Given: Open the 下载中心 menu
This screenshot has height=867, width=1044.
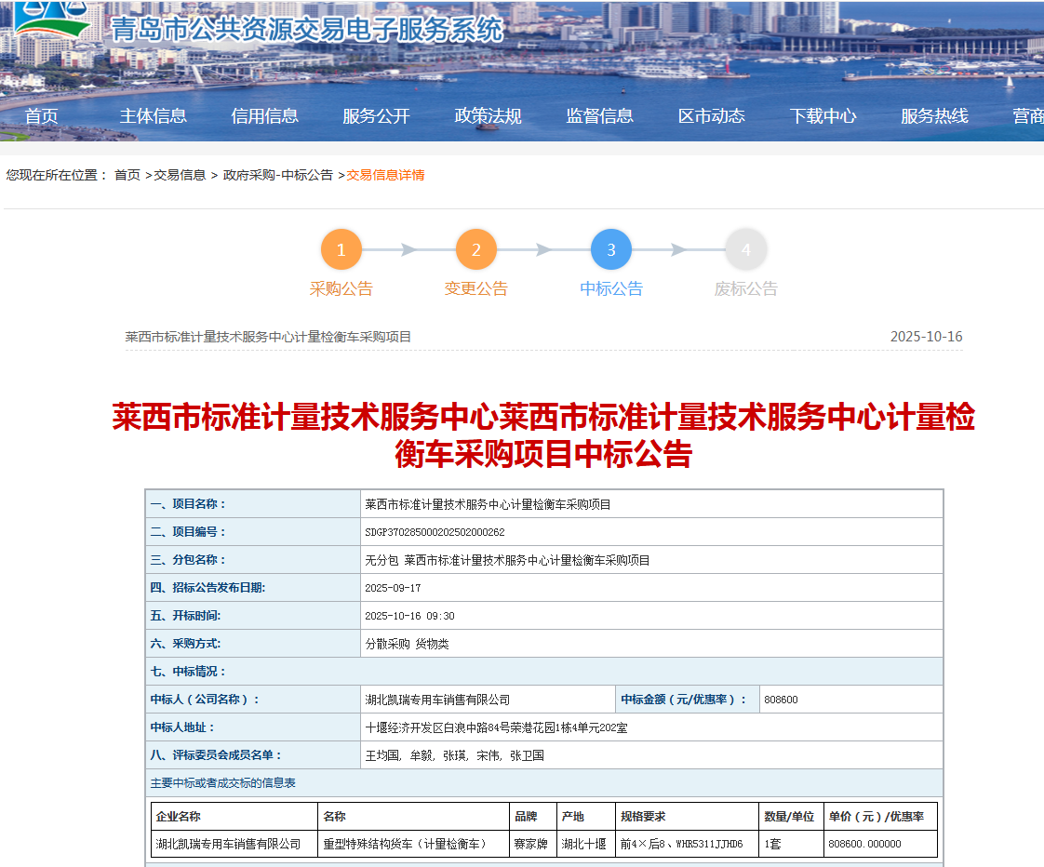Looking at the screenshot, I should [823, 115].
